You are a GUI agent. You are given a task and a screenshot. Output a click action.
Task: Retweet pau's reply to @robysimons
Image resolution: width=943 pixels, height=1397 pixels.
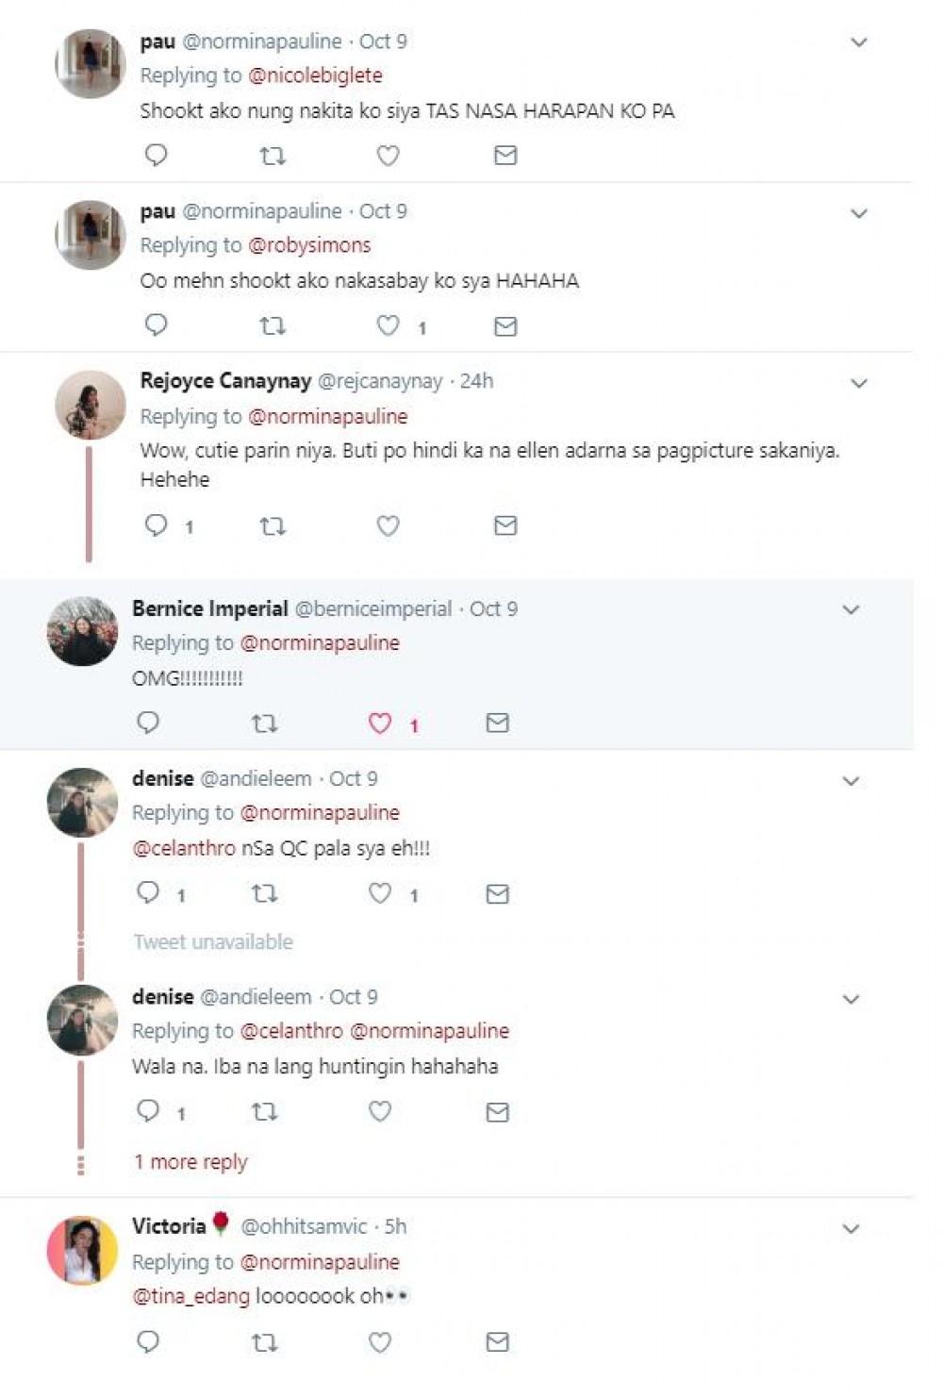(273, 326)
